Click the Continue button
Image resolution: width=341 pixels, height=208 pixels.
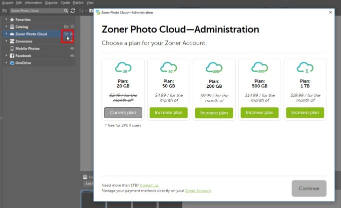click(x=309, y=189)
